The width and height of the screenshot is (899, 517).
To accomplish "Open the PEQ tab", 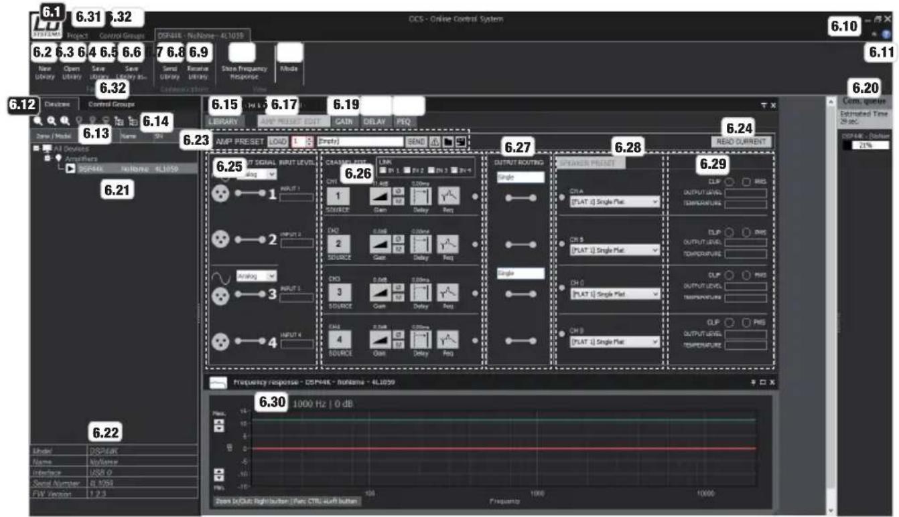I will coord(404,122).
